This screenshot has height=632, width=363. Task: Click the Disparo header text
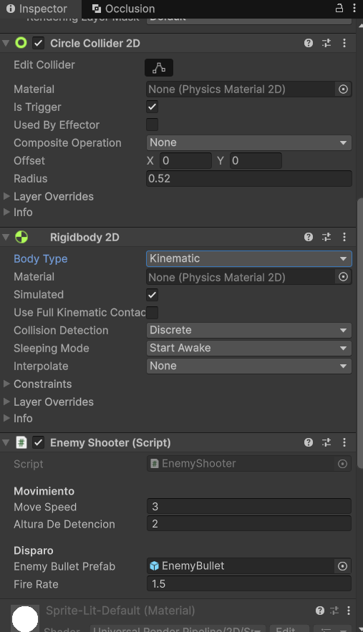point(34,550)
